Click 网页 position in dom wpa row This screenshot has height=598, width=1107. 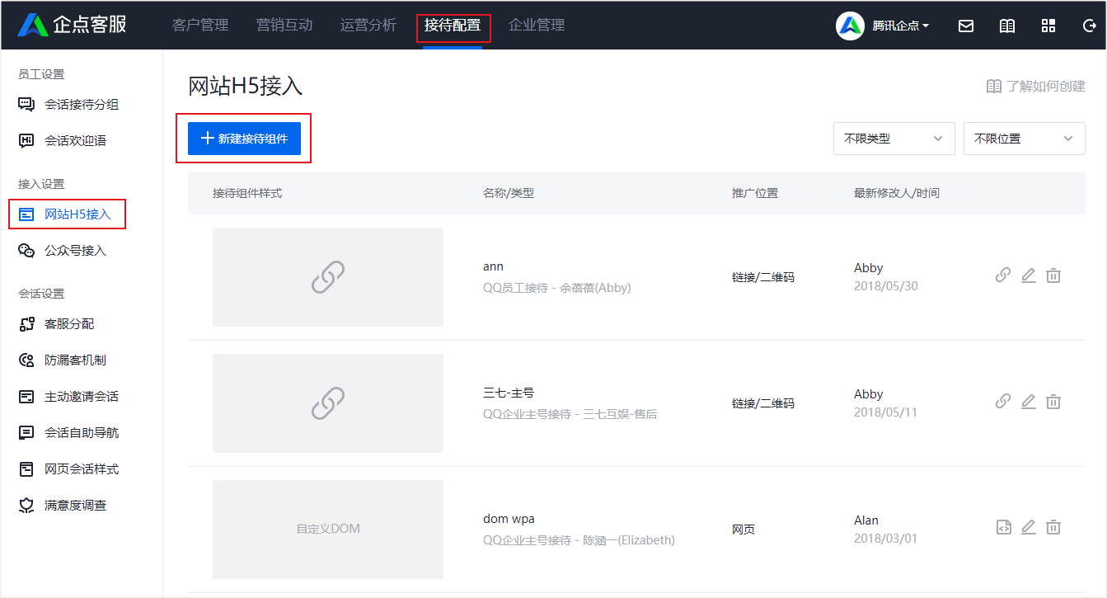pyautogui.click(x=743, y=530)
